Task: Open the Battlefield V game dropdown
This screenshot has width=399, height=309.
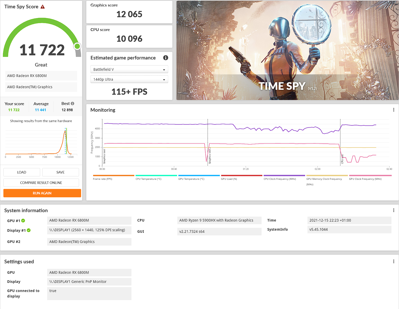Action: click(129, 69)
